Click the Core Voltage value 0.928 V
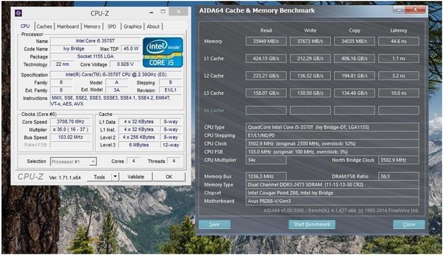This screenshot has height=255, width=443. [x=125, y=64]
